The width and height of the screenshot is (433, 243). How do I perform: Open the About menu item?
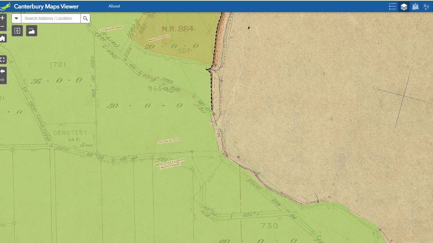pyautogui.click(x=114, y=6)
